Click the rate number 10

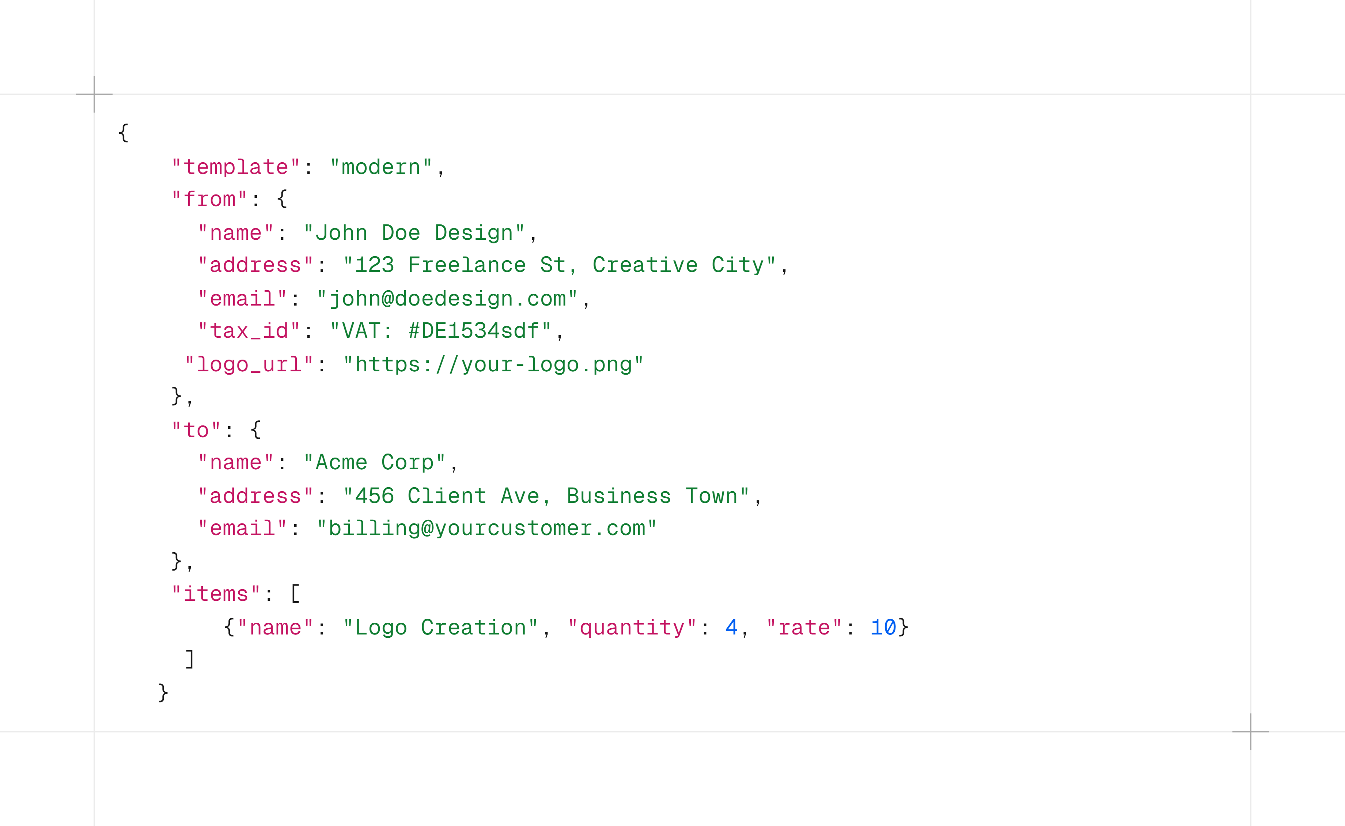coord(883,628)
